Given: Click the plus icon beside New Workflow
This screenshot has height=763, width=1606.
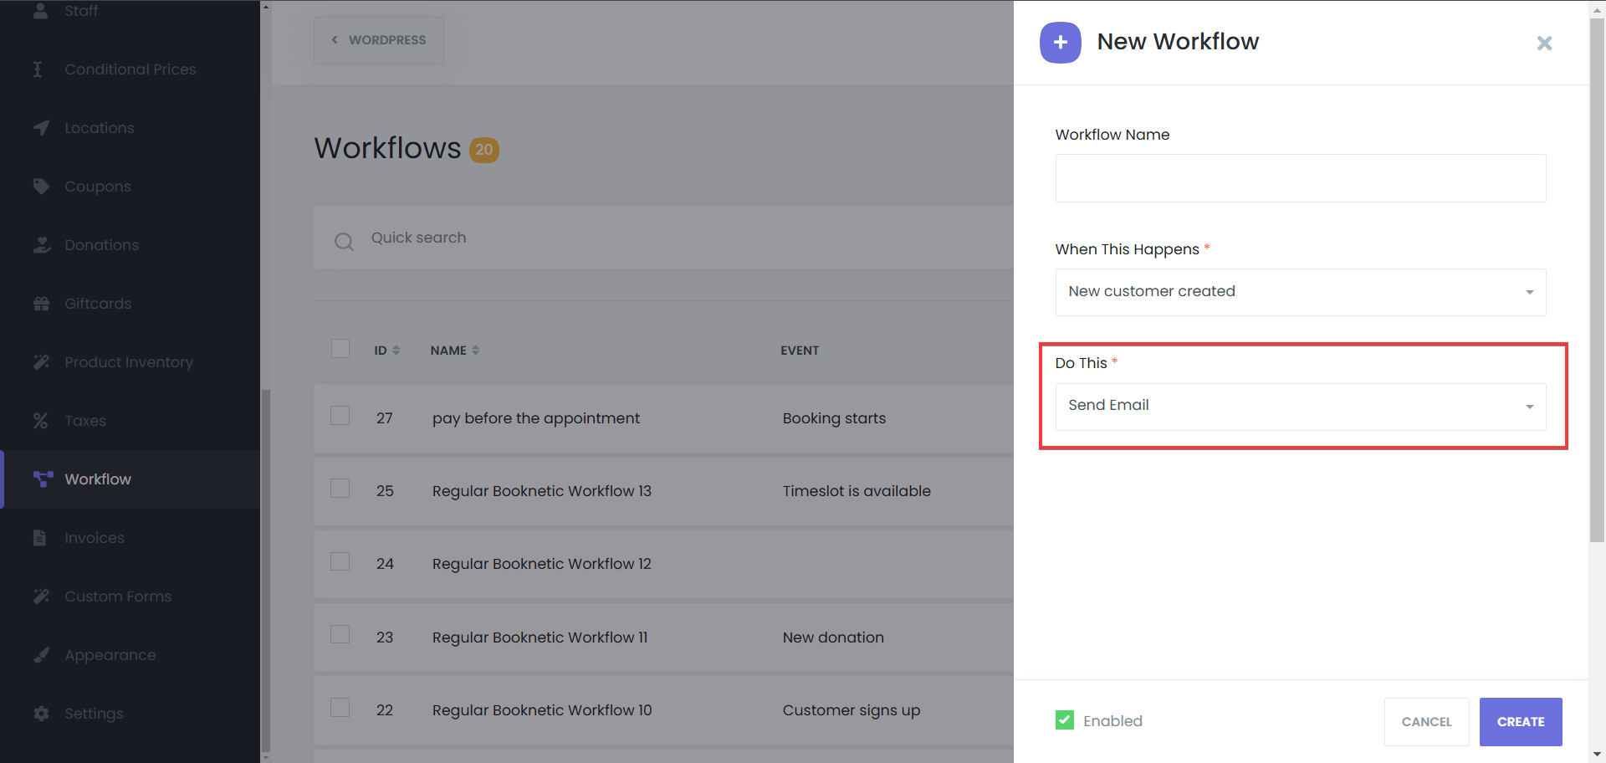Looking at the screenshot, I should pyautogui.click(x=1061, y=42).
